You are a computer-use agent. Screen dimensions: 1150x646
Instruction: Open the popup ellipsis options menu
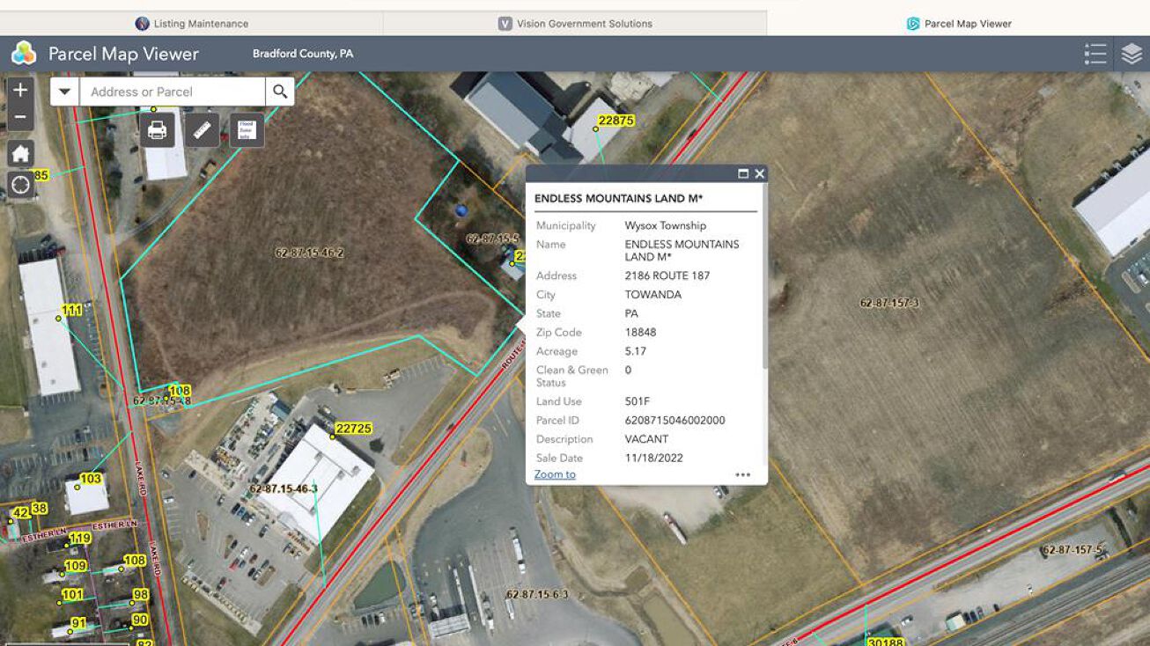click(742, 475)
